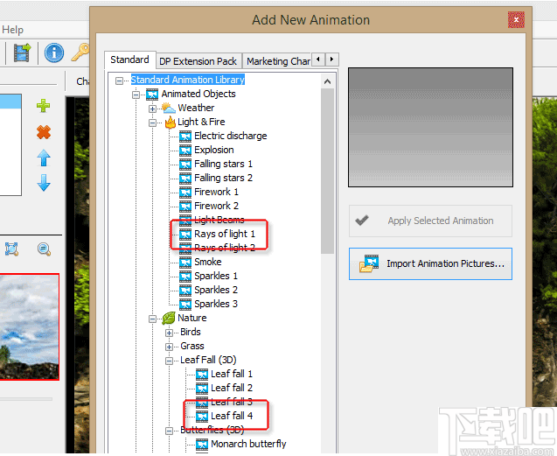Screen dimensions: 557x456
Task: Click the Smoke animation icon
Action: 185,263
